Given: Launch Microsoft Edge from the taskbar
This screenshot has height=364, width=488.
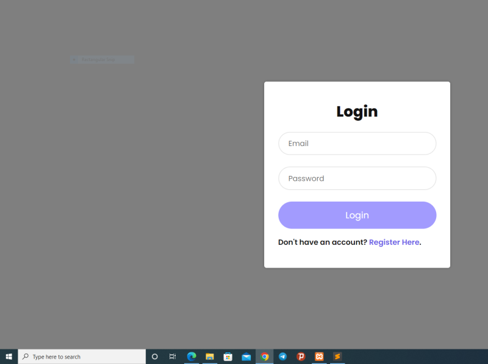Looking at the screenshot, I should tap(192, 356).
